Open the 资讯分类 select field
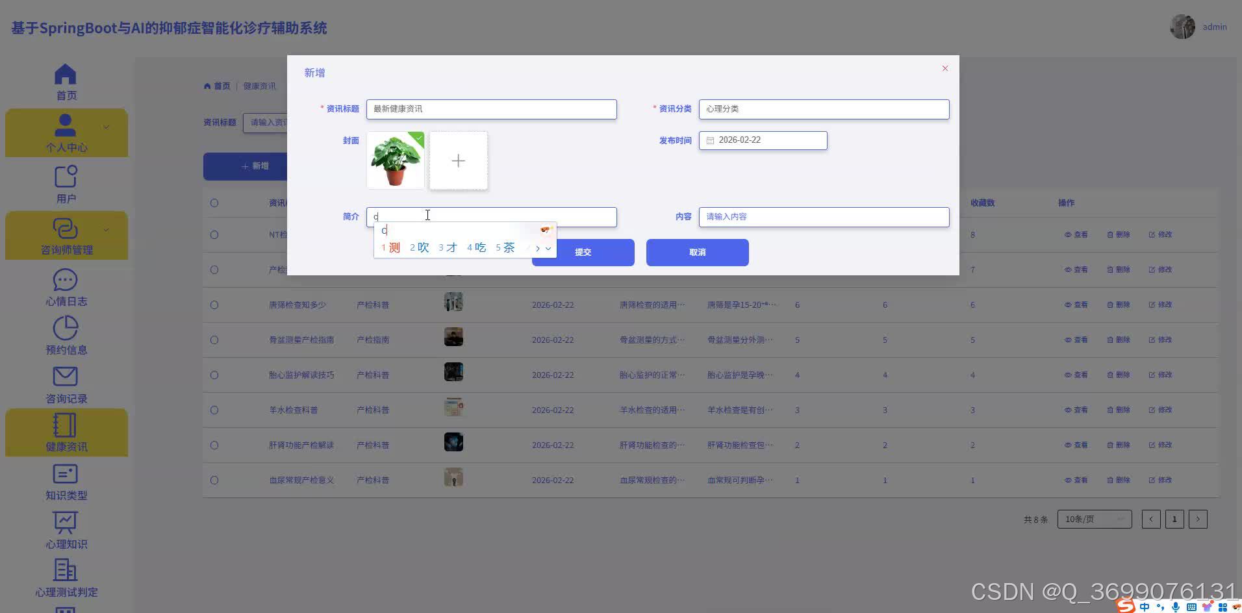The image size is (1242, 613). coord(824,109)
